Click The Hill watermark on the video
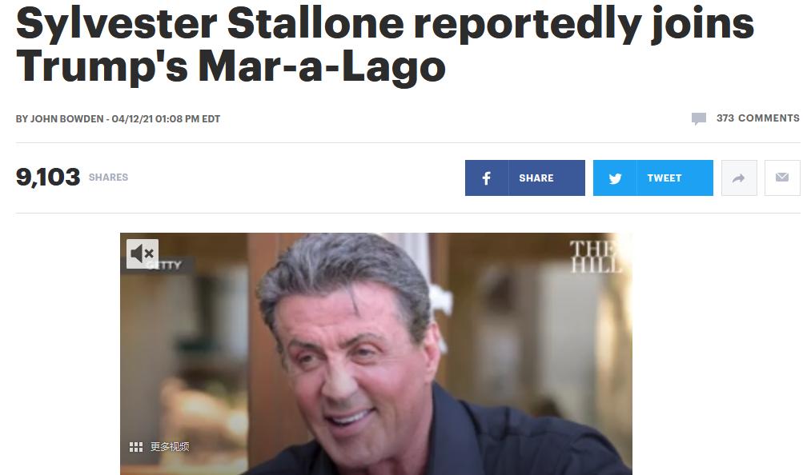The height and width of the screenshot is (475, 803). click(x=596, y=257)
